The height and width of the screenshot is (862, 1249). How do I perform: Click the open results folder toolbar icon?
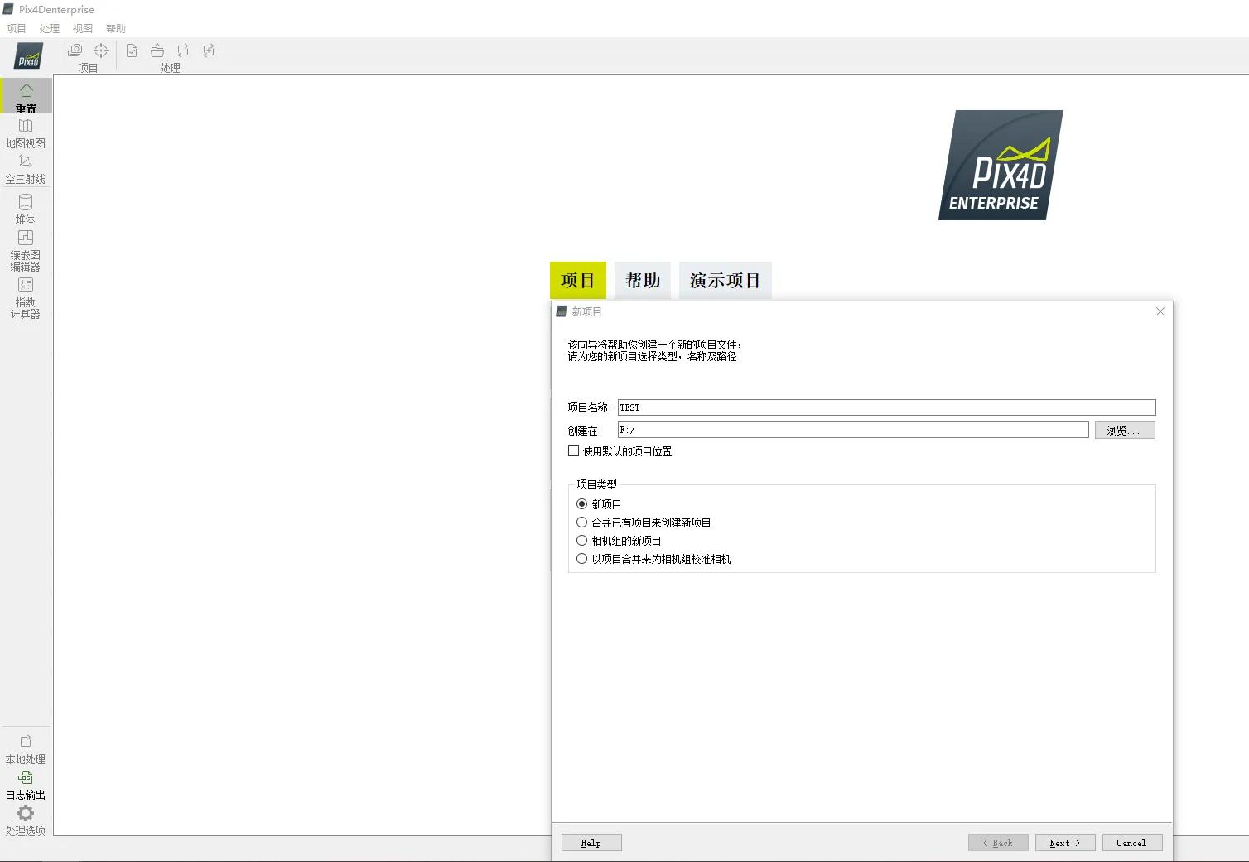tap(157, 51)
